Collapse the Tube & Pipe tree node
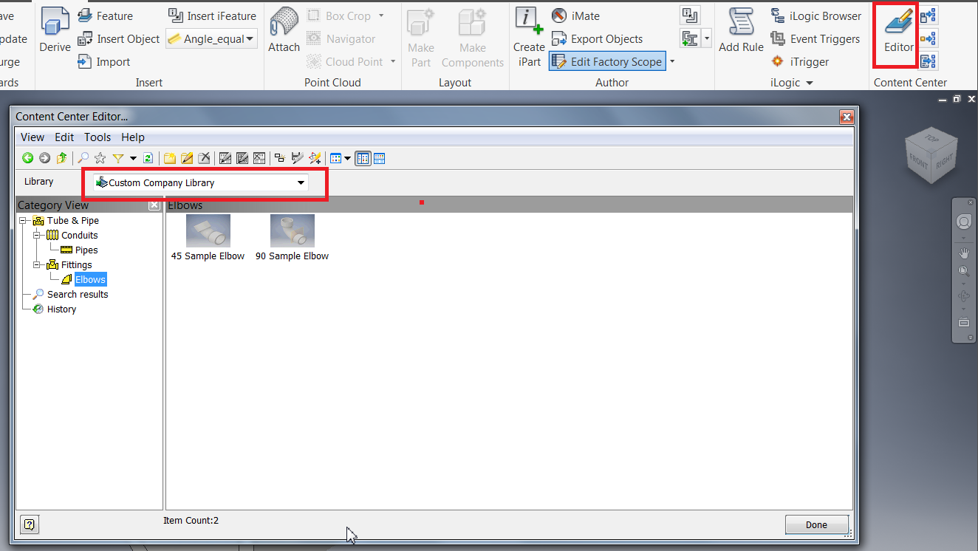 (x=24, y=220)
